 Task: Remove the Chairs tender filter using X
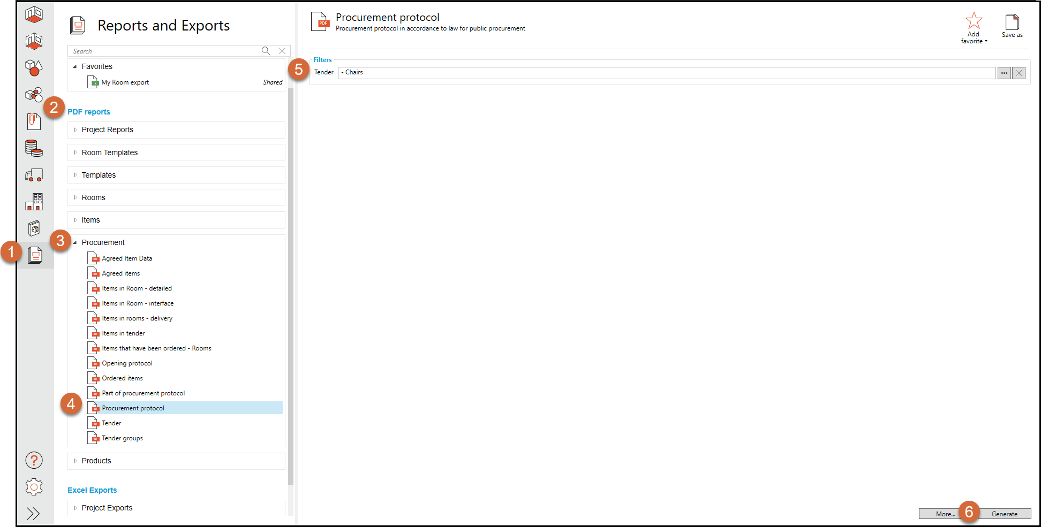(x=1019, y=72)
